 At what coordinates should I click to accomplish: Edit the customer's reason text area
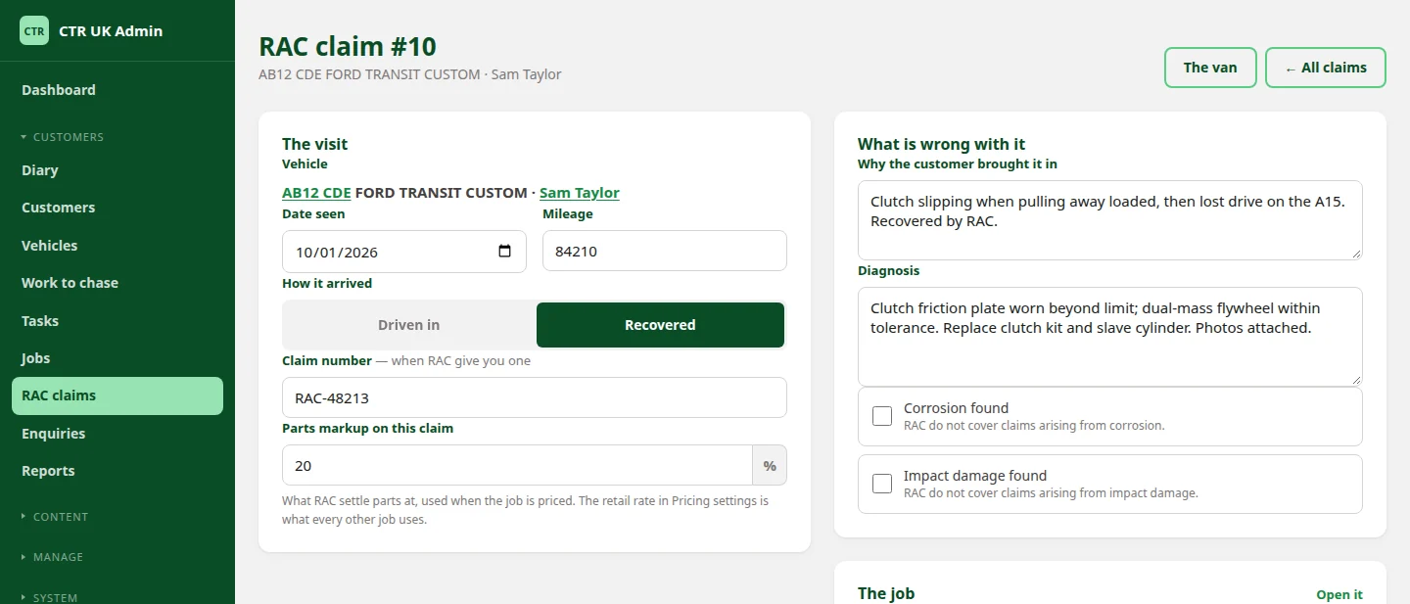tap(1110, 220)
